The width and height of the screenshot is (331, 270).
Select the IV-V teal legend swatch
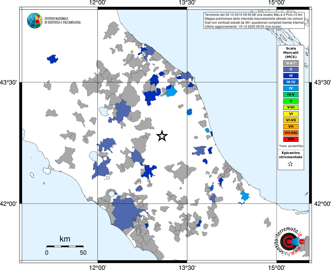[291, 95]
